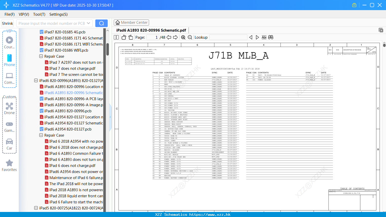Collapse the iPad6 Repair Case folder
The height and width of the screenshot is (217, 386).
(x=41, y=135)
